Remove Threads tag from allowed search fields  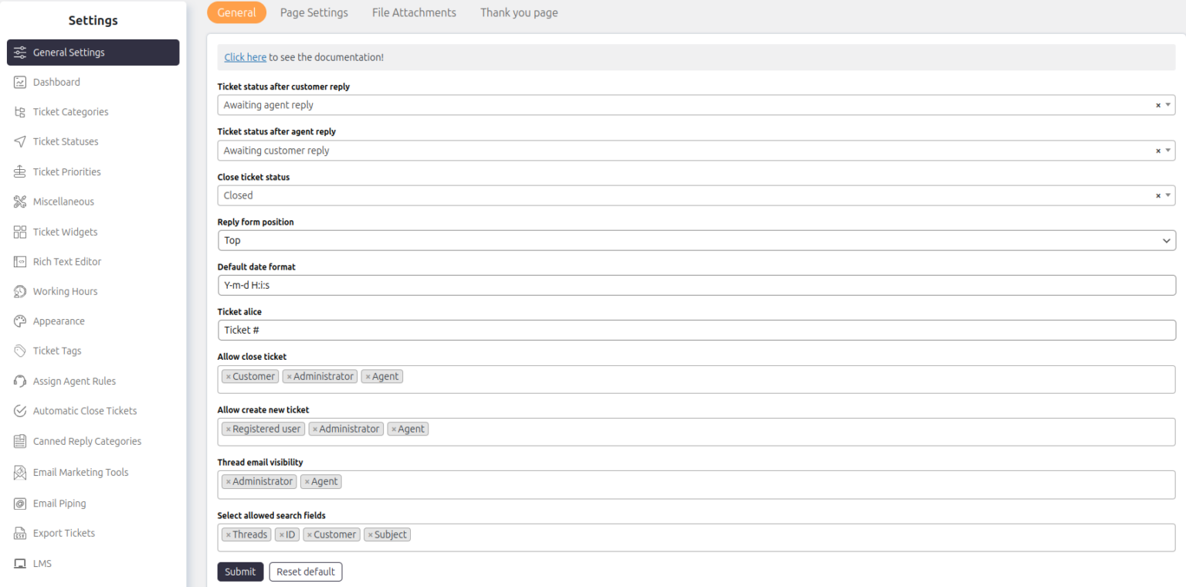(x=229, y=534)
